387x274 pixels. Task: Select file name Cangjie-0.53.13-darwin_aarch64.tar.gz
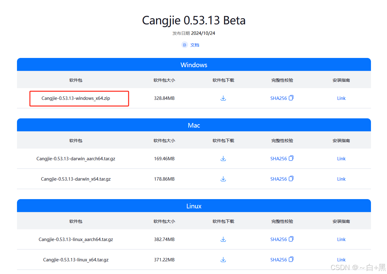(x=76, y=159)
